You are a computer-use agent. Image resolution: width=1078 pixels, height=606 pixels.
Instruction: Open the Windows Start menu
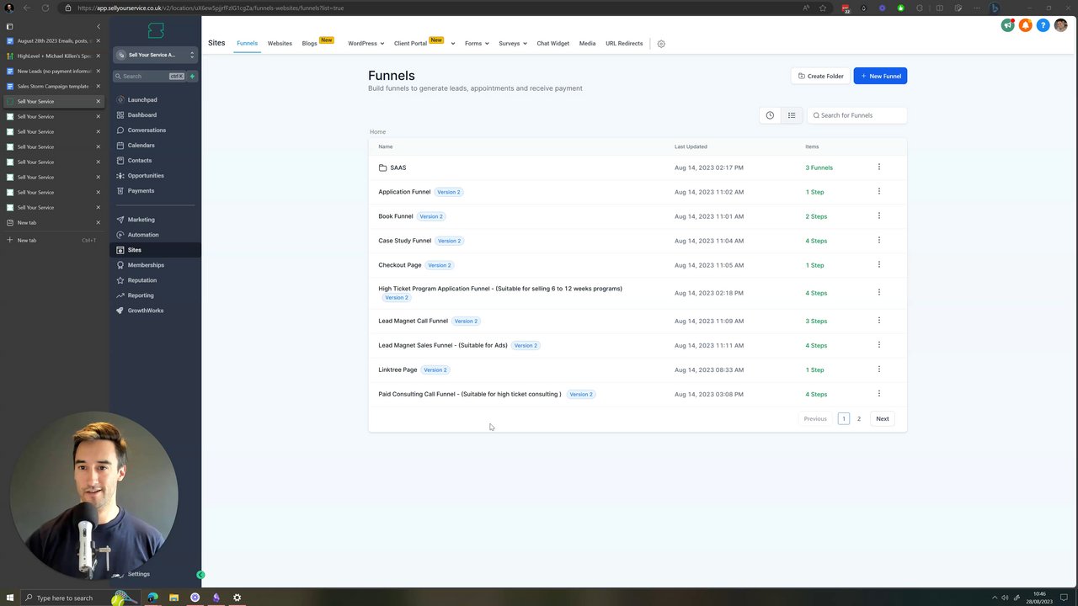click(9, 598)
